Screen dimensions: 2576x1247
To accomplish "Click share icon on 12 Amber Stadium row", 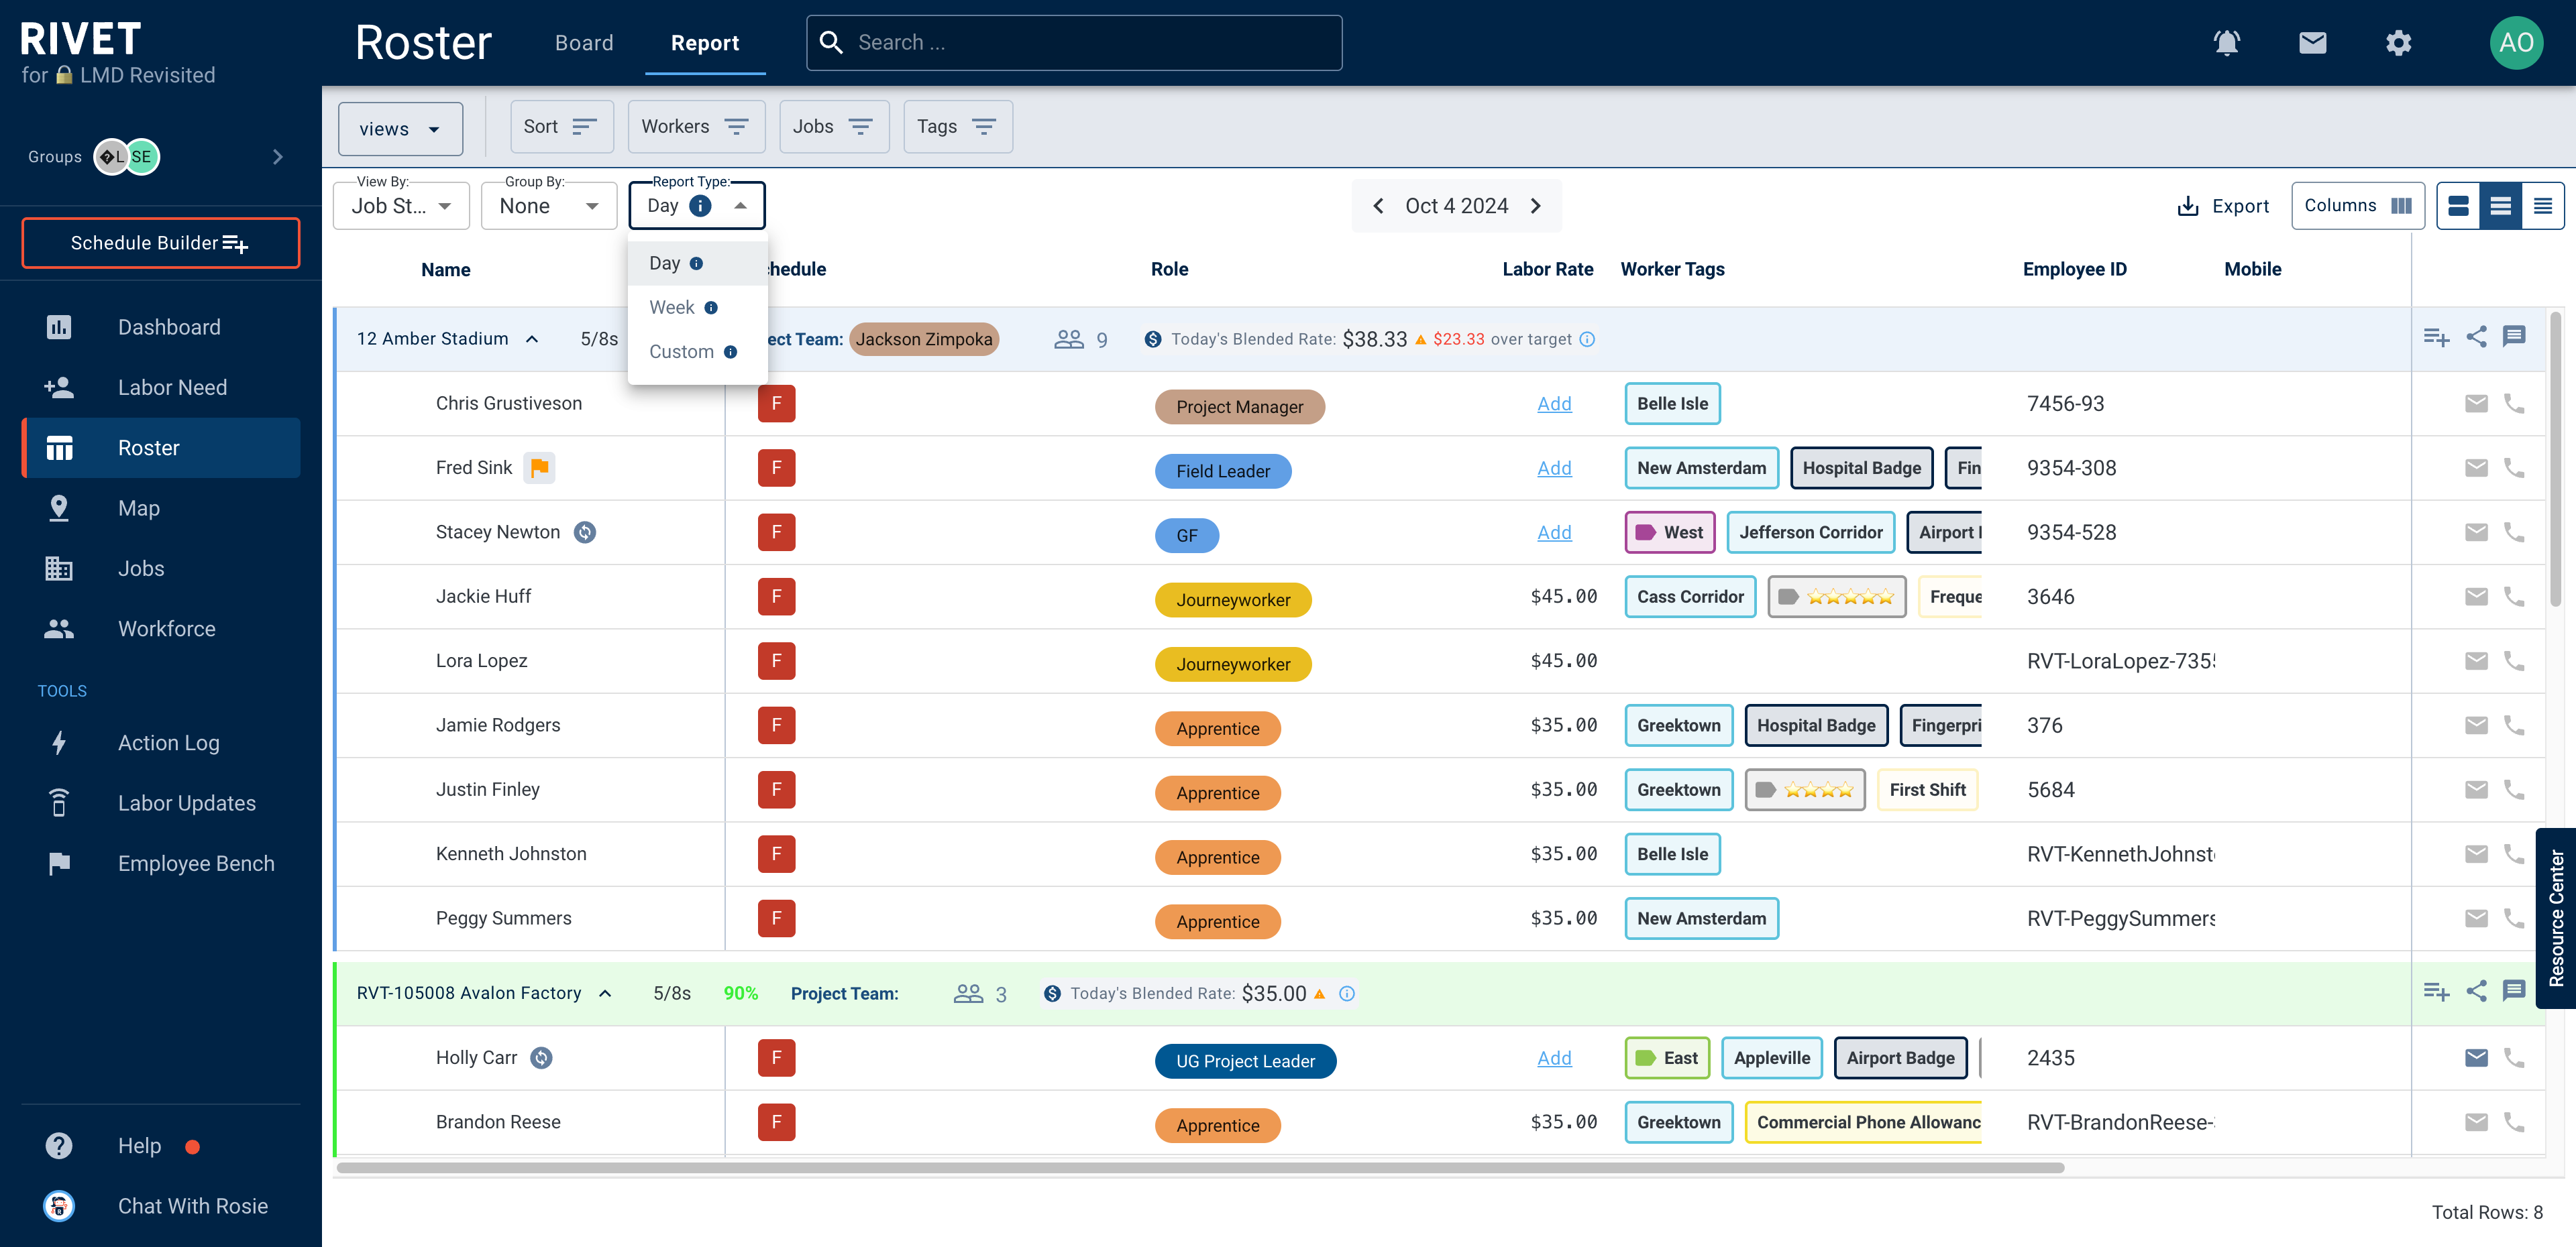I will point(2476,337).
